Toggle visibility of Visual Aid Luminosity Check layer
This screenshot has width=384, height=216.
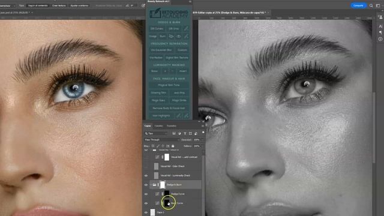(x=146, y=176)
